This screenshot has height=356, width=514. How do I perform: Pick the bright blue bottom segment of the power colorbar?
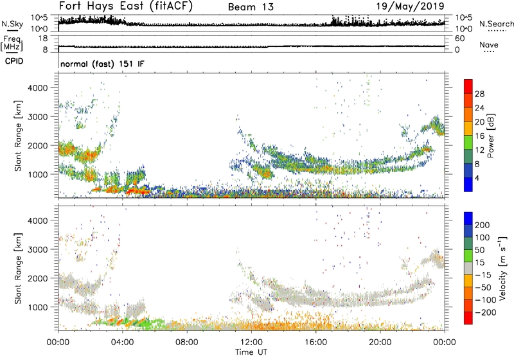468,184
